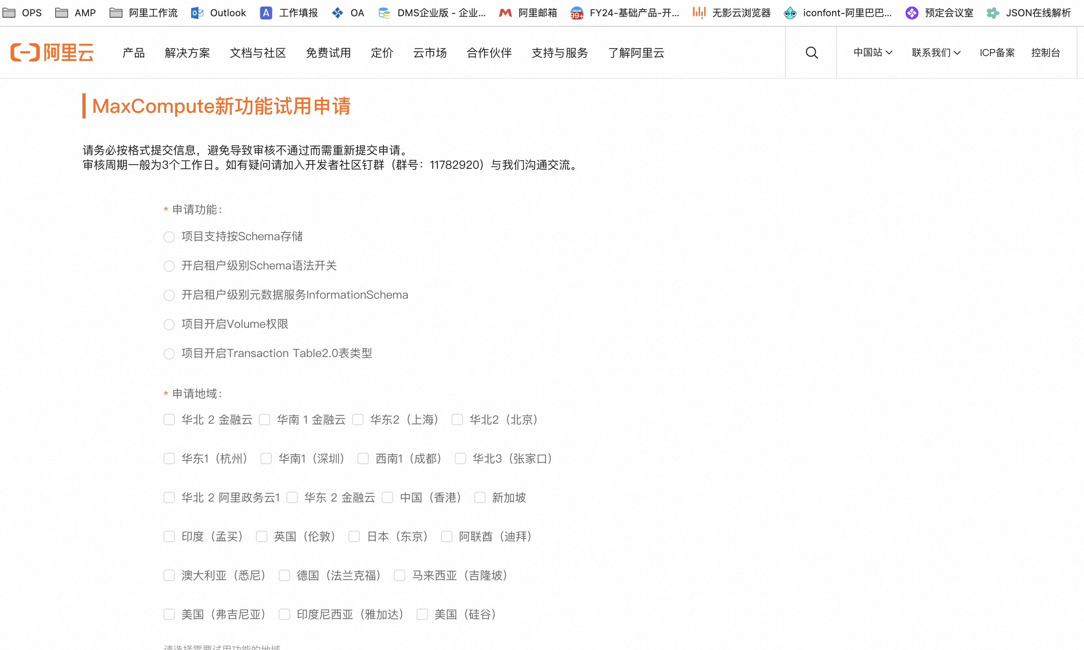Open the 文档与社区 navigation menu
Viewport: 1084px width, 650px height.
pos(258,53)
